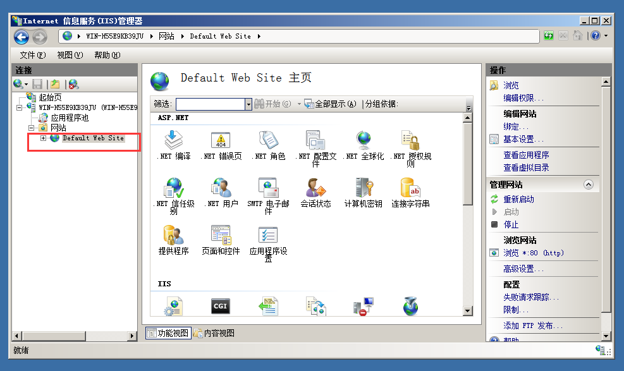Open the 连接字符串 feature icon
The width and height of the screenshot is (624, 371).
[x=410, y=188]
